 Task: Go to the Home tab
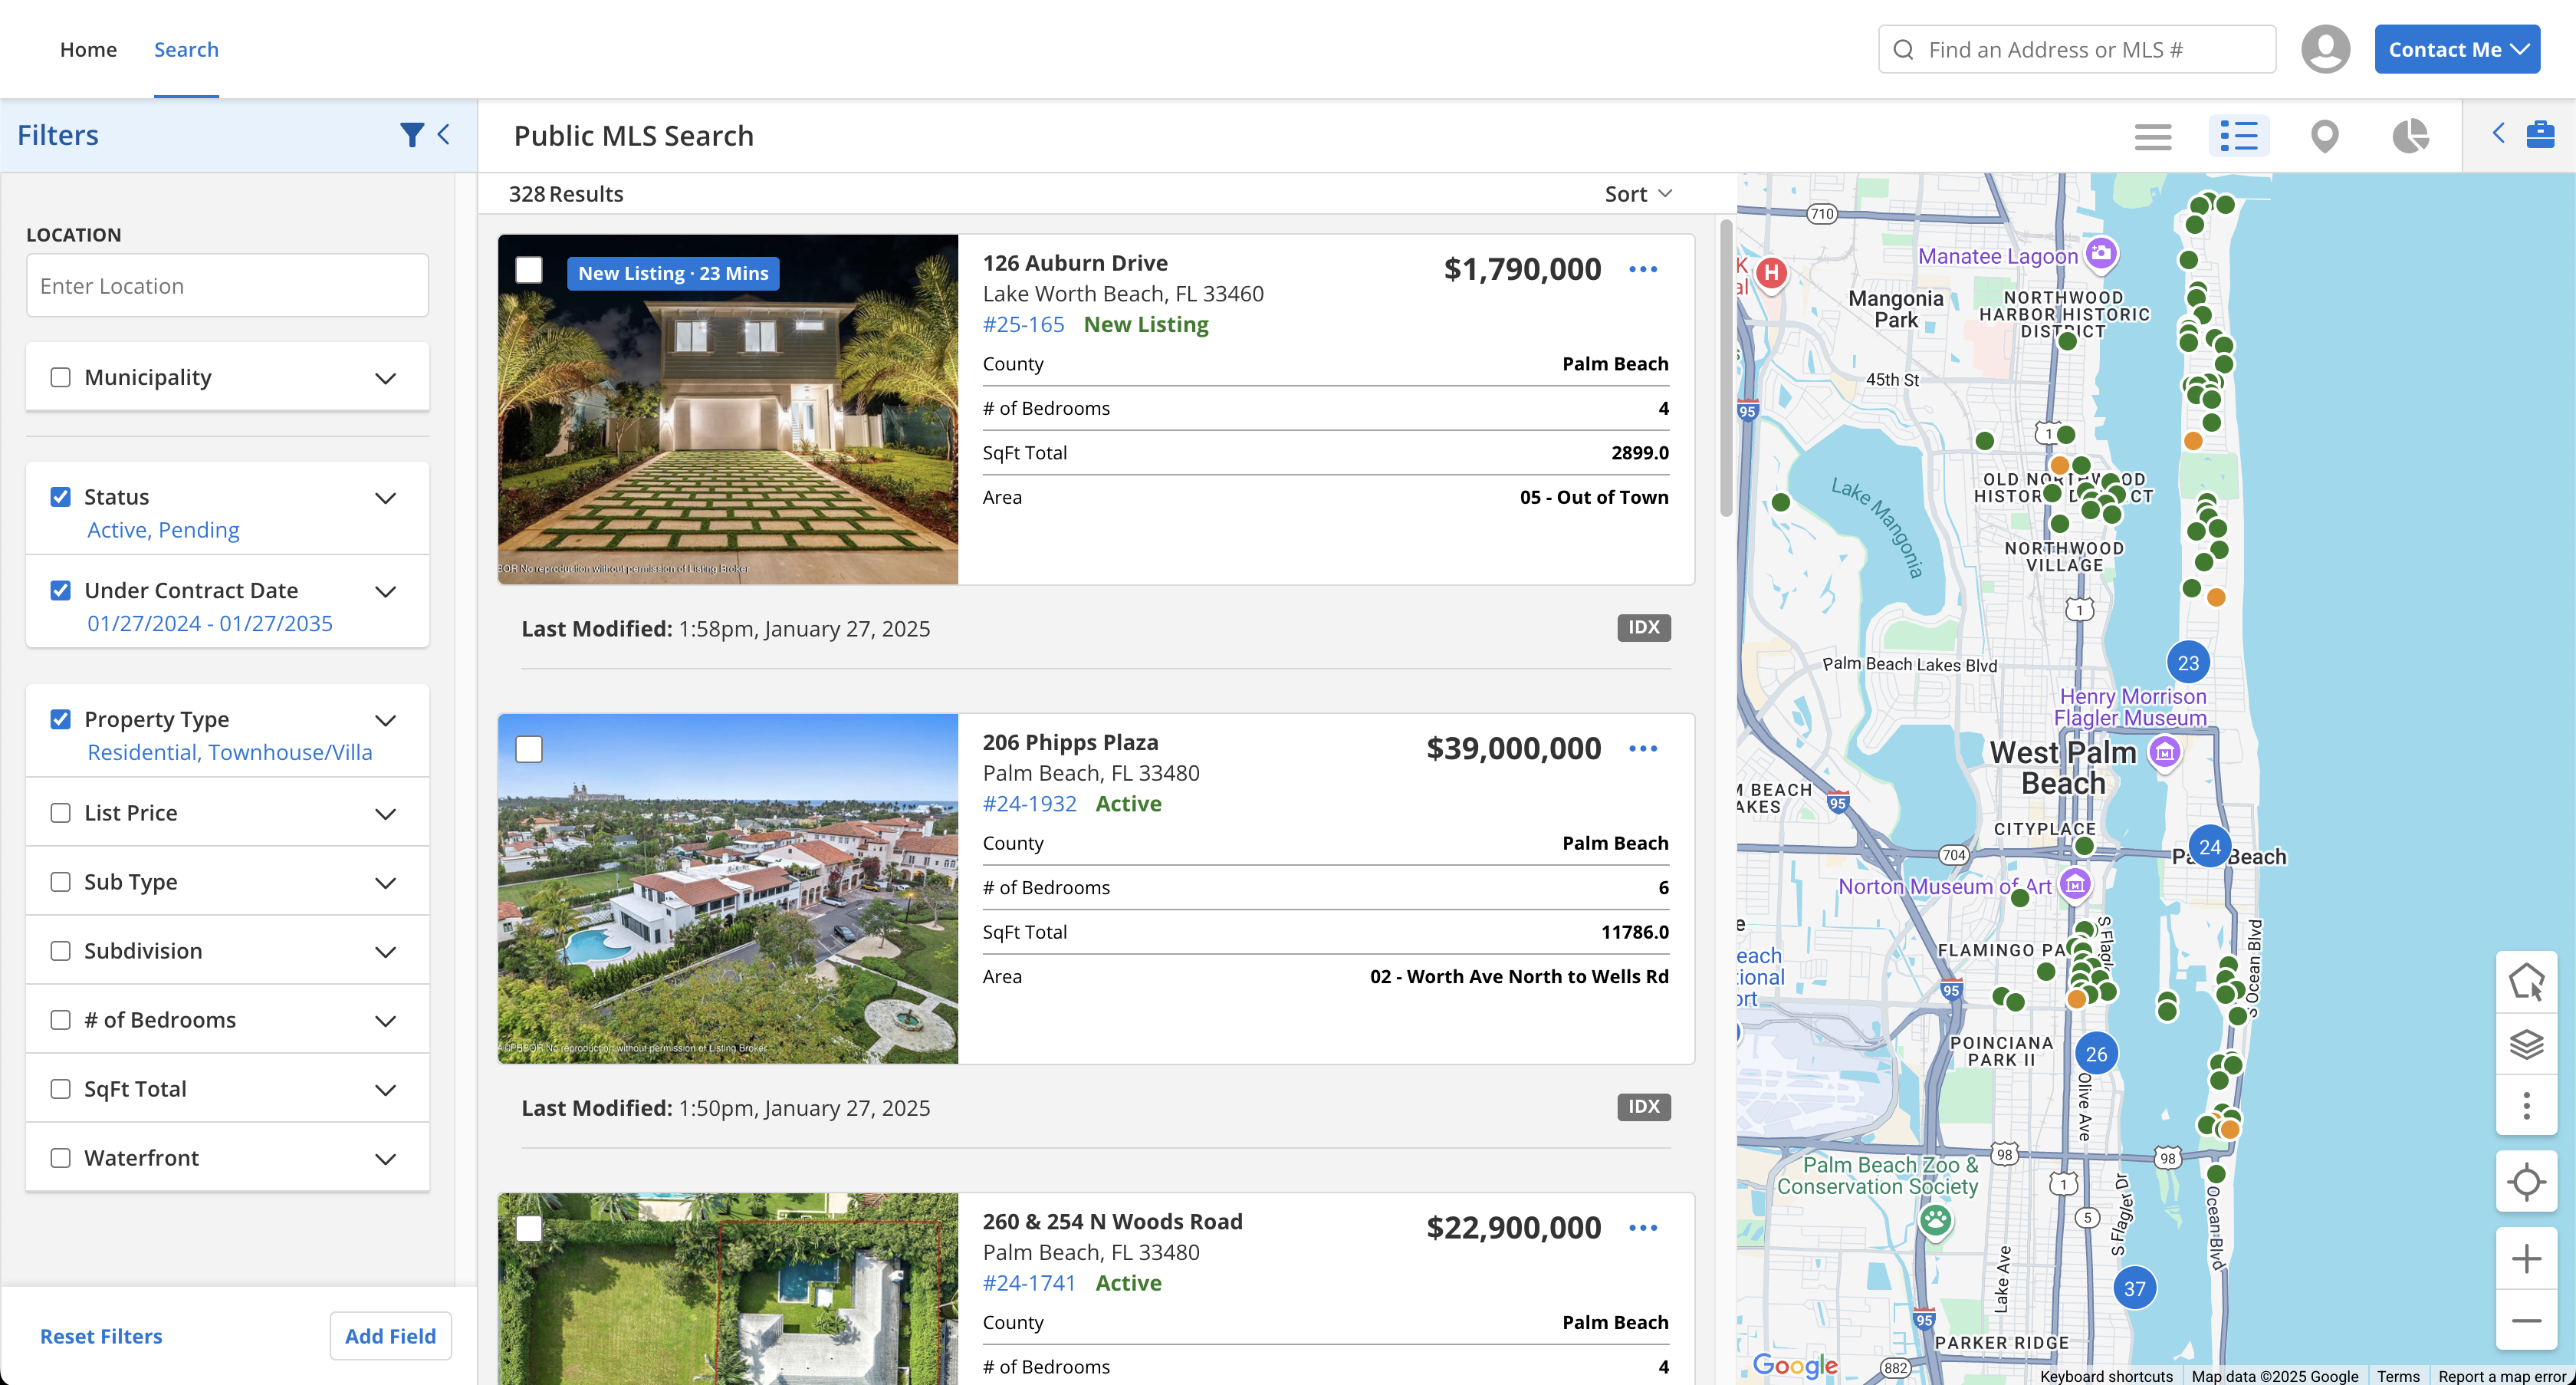88,49
